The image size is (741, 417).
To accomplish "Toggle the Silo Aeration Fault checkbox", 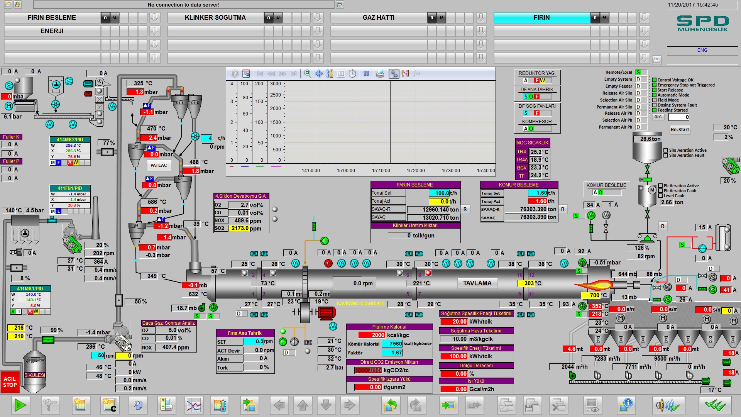I will pos(666,155).
